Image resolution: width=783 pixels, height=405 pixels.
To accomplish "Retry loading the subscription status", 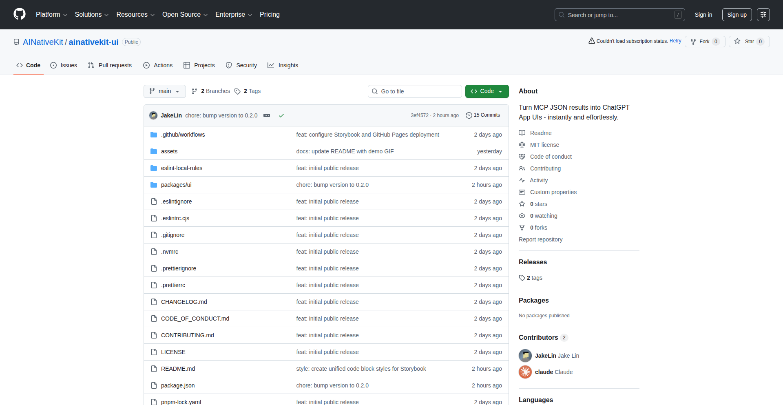I will click(675, 41).
